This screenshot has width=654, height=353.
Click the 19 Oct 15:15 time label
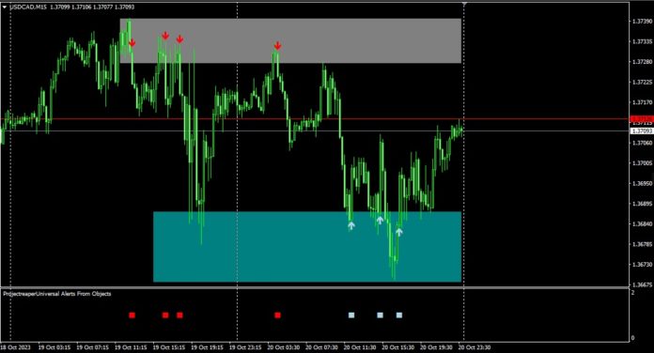point(169,347)
